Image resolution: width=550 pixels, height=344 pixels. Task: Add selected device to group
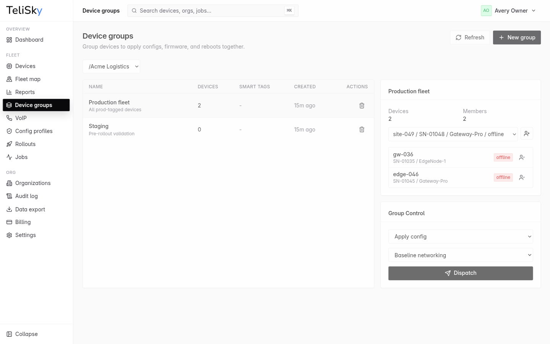(x=527, y=133)
